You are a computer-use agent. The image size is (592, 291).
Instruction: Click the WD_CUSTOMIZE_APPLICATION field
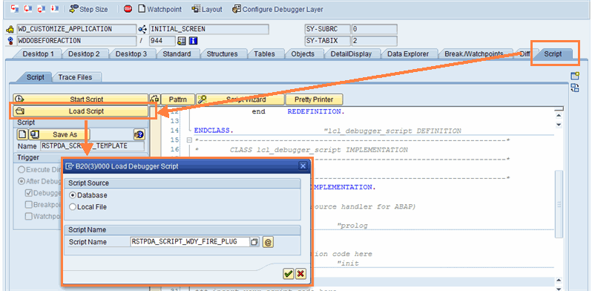76,29
